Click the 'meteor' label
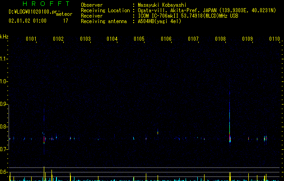 (x=64, y=14)
